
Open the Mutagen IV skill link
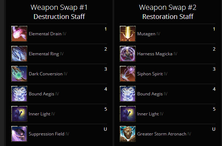click(148, 34)
